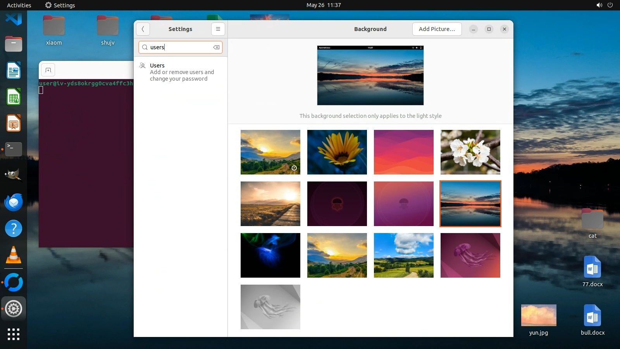The width and height of the screenshot is (620, 349).
Task: Click the volume icon in top bar
Action: tap(599, 5)
